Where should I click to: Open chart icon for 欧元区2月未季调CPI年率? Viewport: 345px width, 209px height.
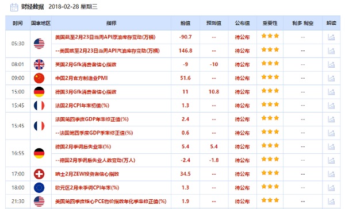(331, 187)
